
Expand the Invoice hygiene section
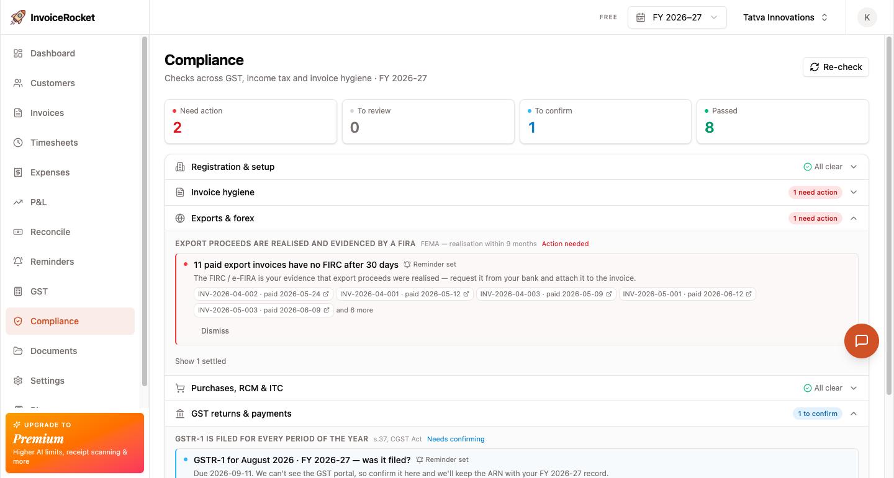(x=517, y=192)
